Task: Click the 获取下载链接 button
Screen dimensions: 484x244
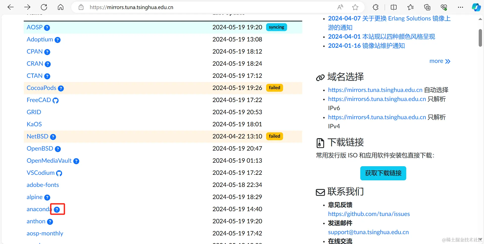Action: [383, 173]
